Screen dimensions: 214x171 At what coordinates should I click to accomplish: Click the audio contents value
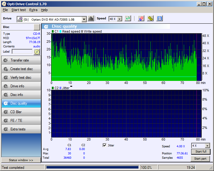point(37,46)
